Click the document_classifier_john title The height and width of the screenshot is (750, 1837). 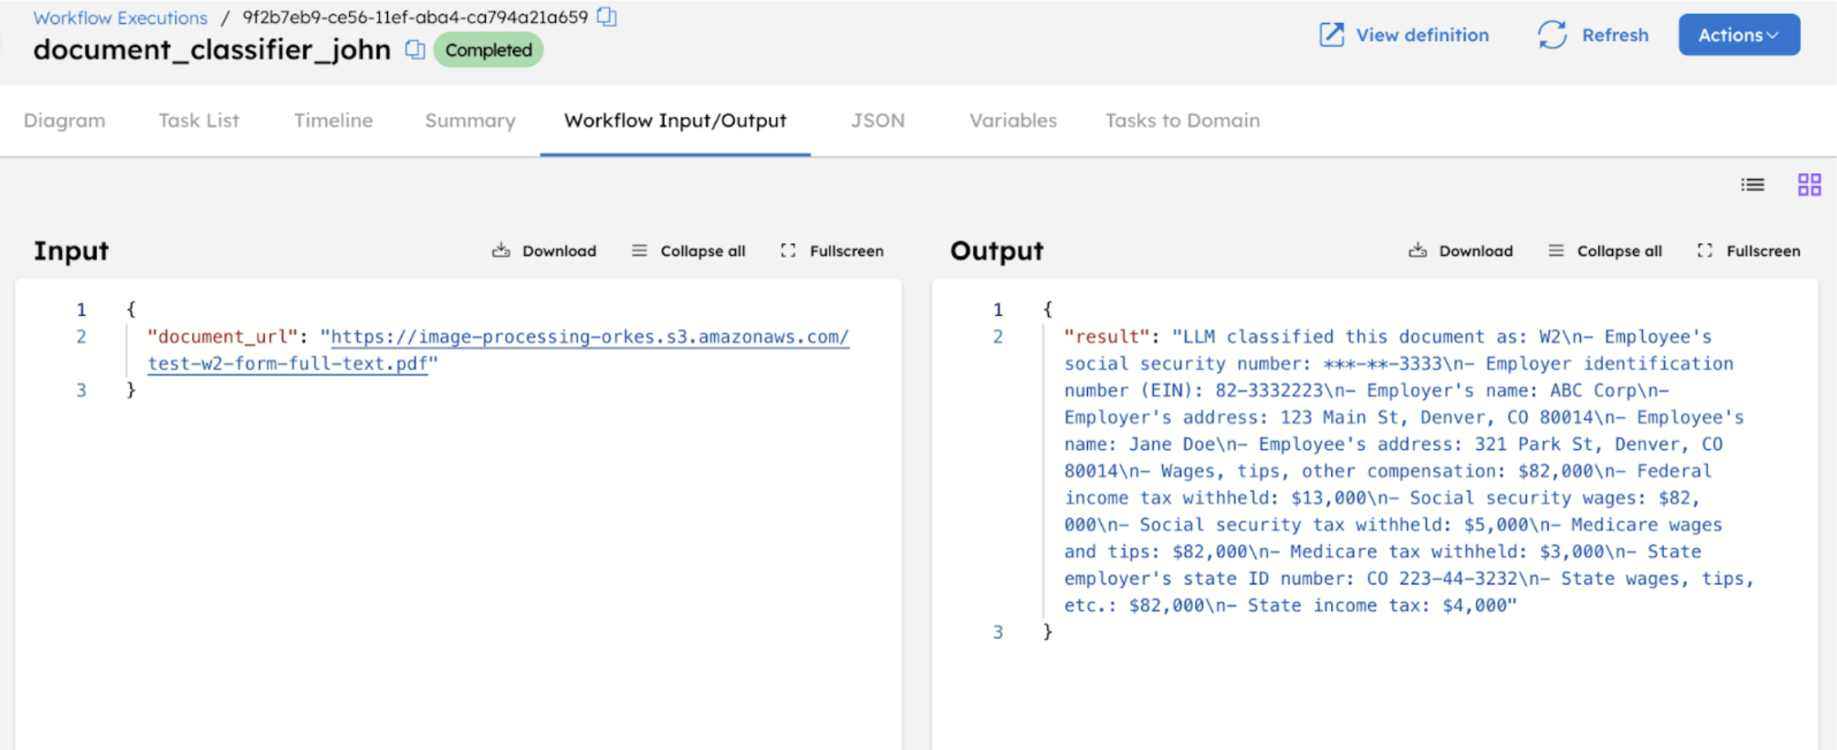click(x=212, y=49)
